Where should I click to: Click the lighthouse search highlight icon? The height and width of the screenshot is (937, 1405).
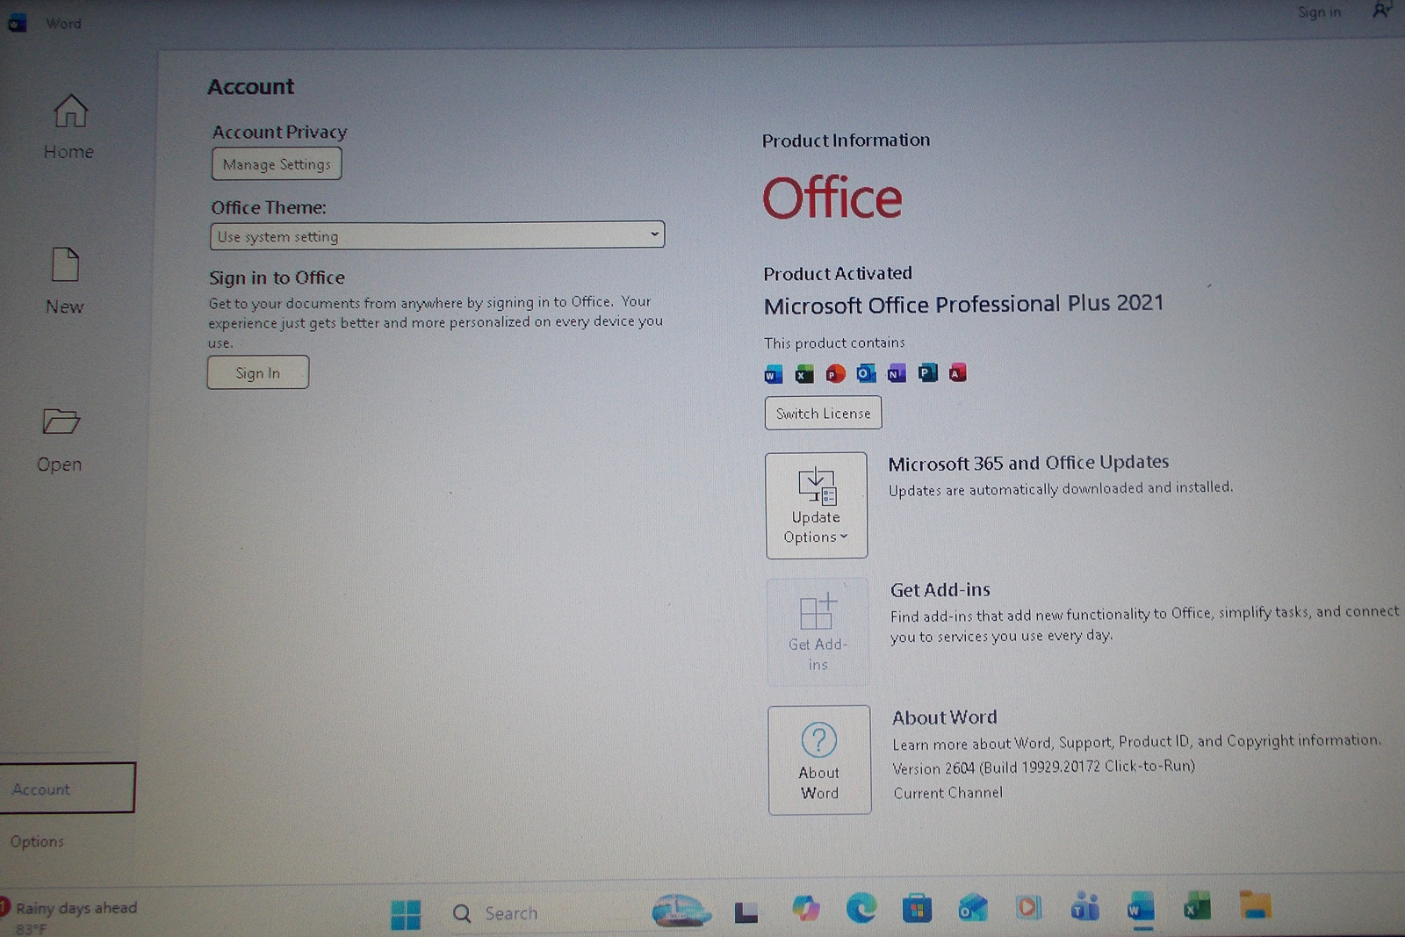(x=681, y=911)
